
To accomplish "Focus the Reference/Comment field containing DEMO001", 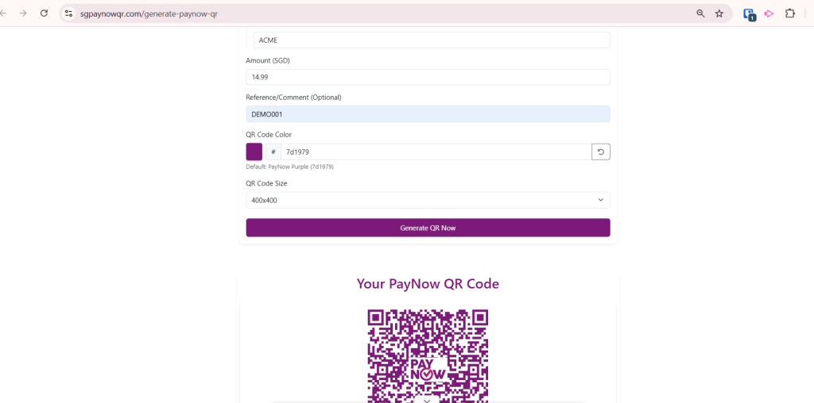I will tap(428, 114).
